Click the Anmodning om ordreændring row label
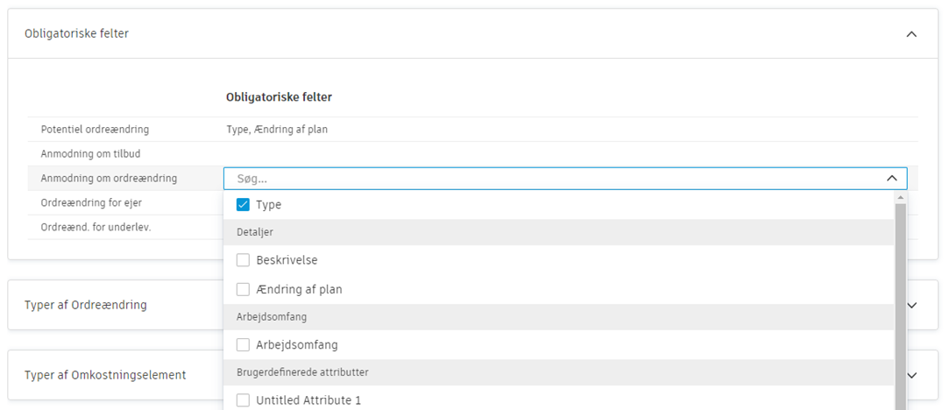 pyautogui.click(x=109, y=179)
